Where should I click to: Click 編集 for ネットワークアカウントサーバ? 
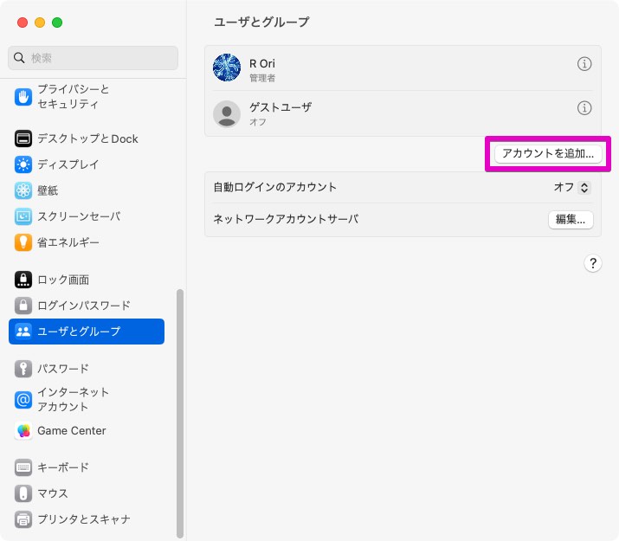[x=571, y=219]
